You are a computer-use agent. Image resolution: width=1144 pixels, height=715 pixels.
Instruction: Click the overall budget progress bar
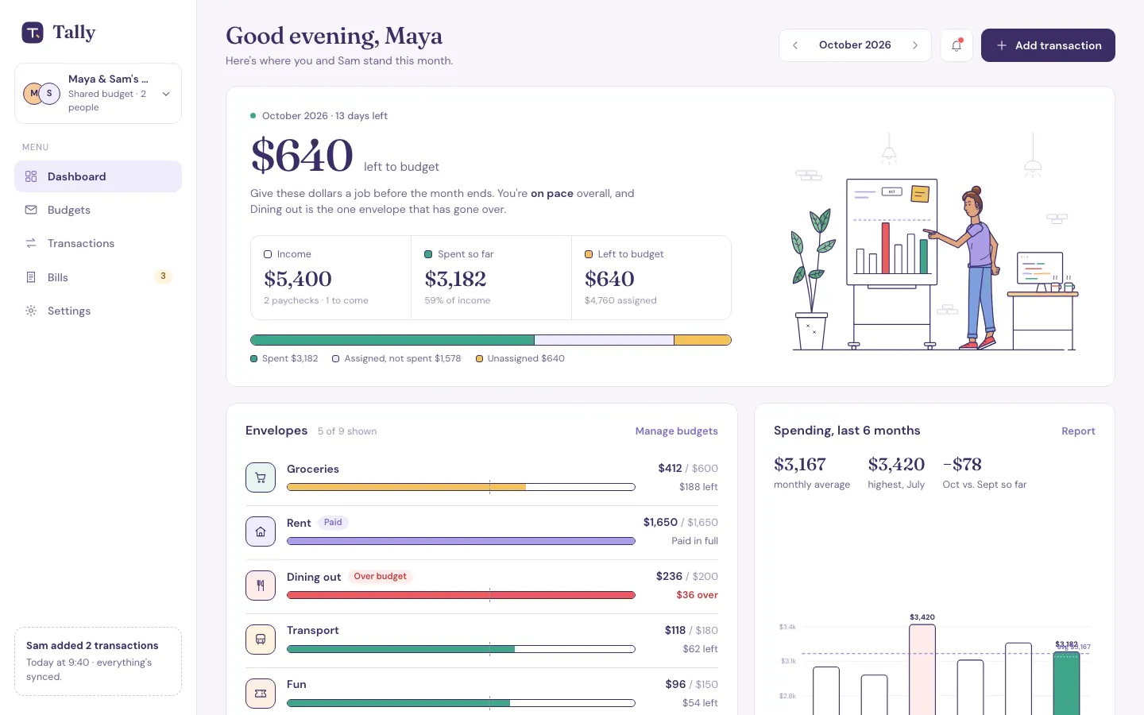(x=491, y=340)
